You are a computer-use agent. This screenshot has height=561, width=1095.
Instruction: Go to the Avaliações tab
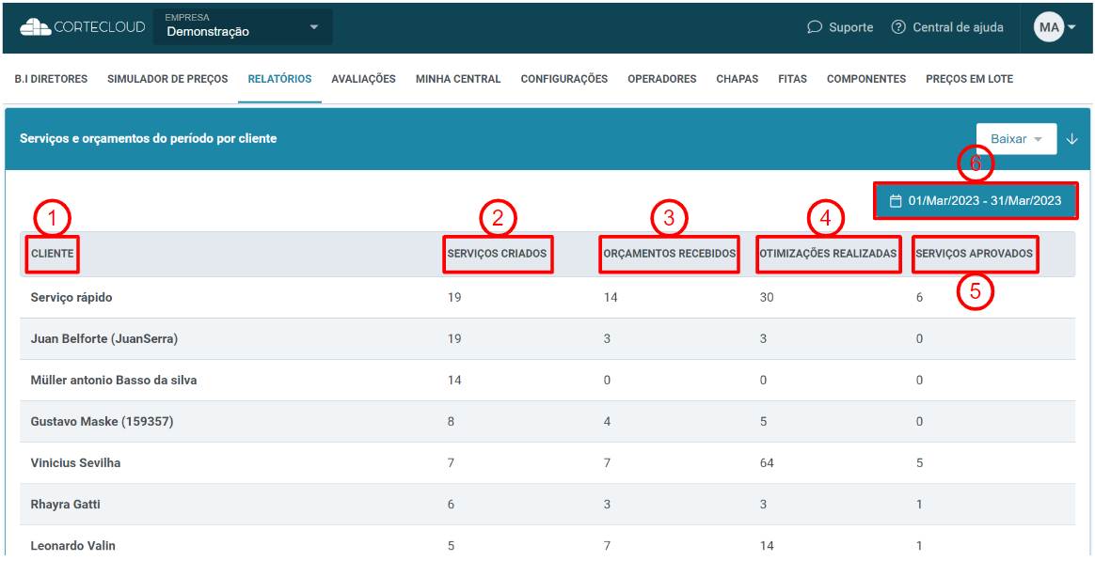click(x=363, y=79)
